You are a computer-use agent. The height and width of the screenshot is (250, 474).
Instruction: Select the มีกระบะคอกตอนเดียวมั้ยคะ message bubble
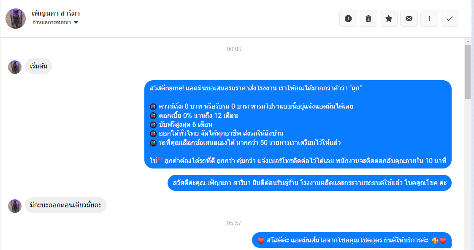click(65, 205)
